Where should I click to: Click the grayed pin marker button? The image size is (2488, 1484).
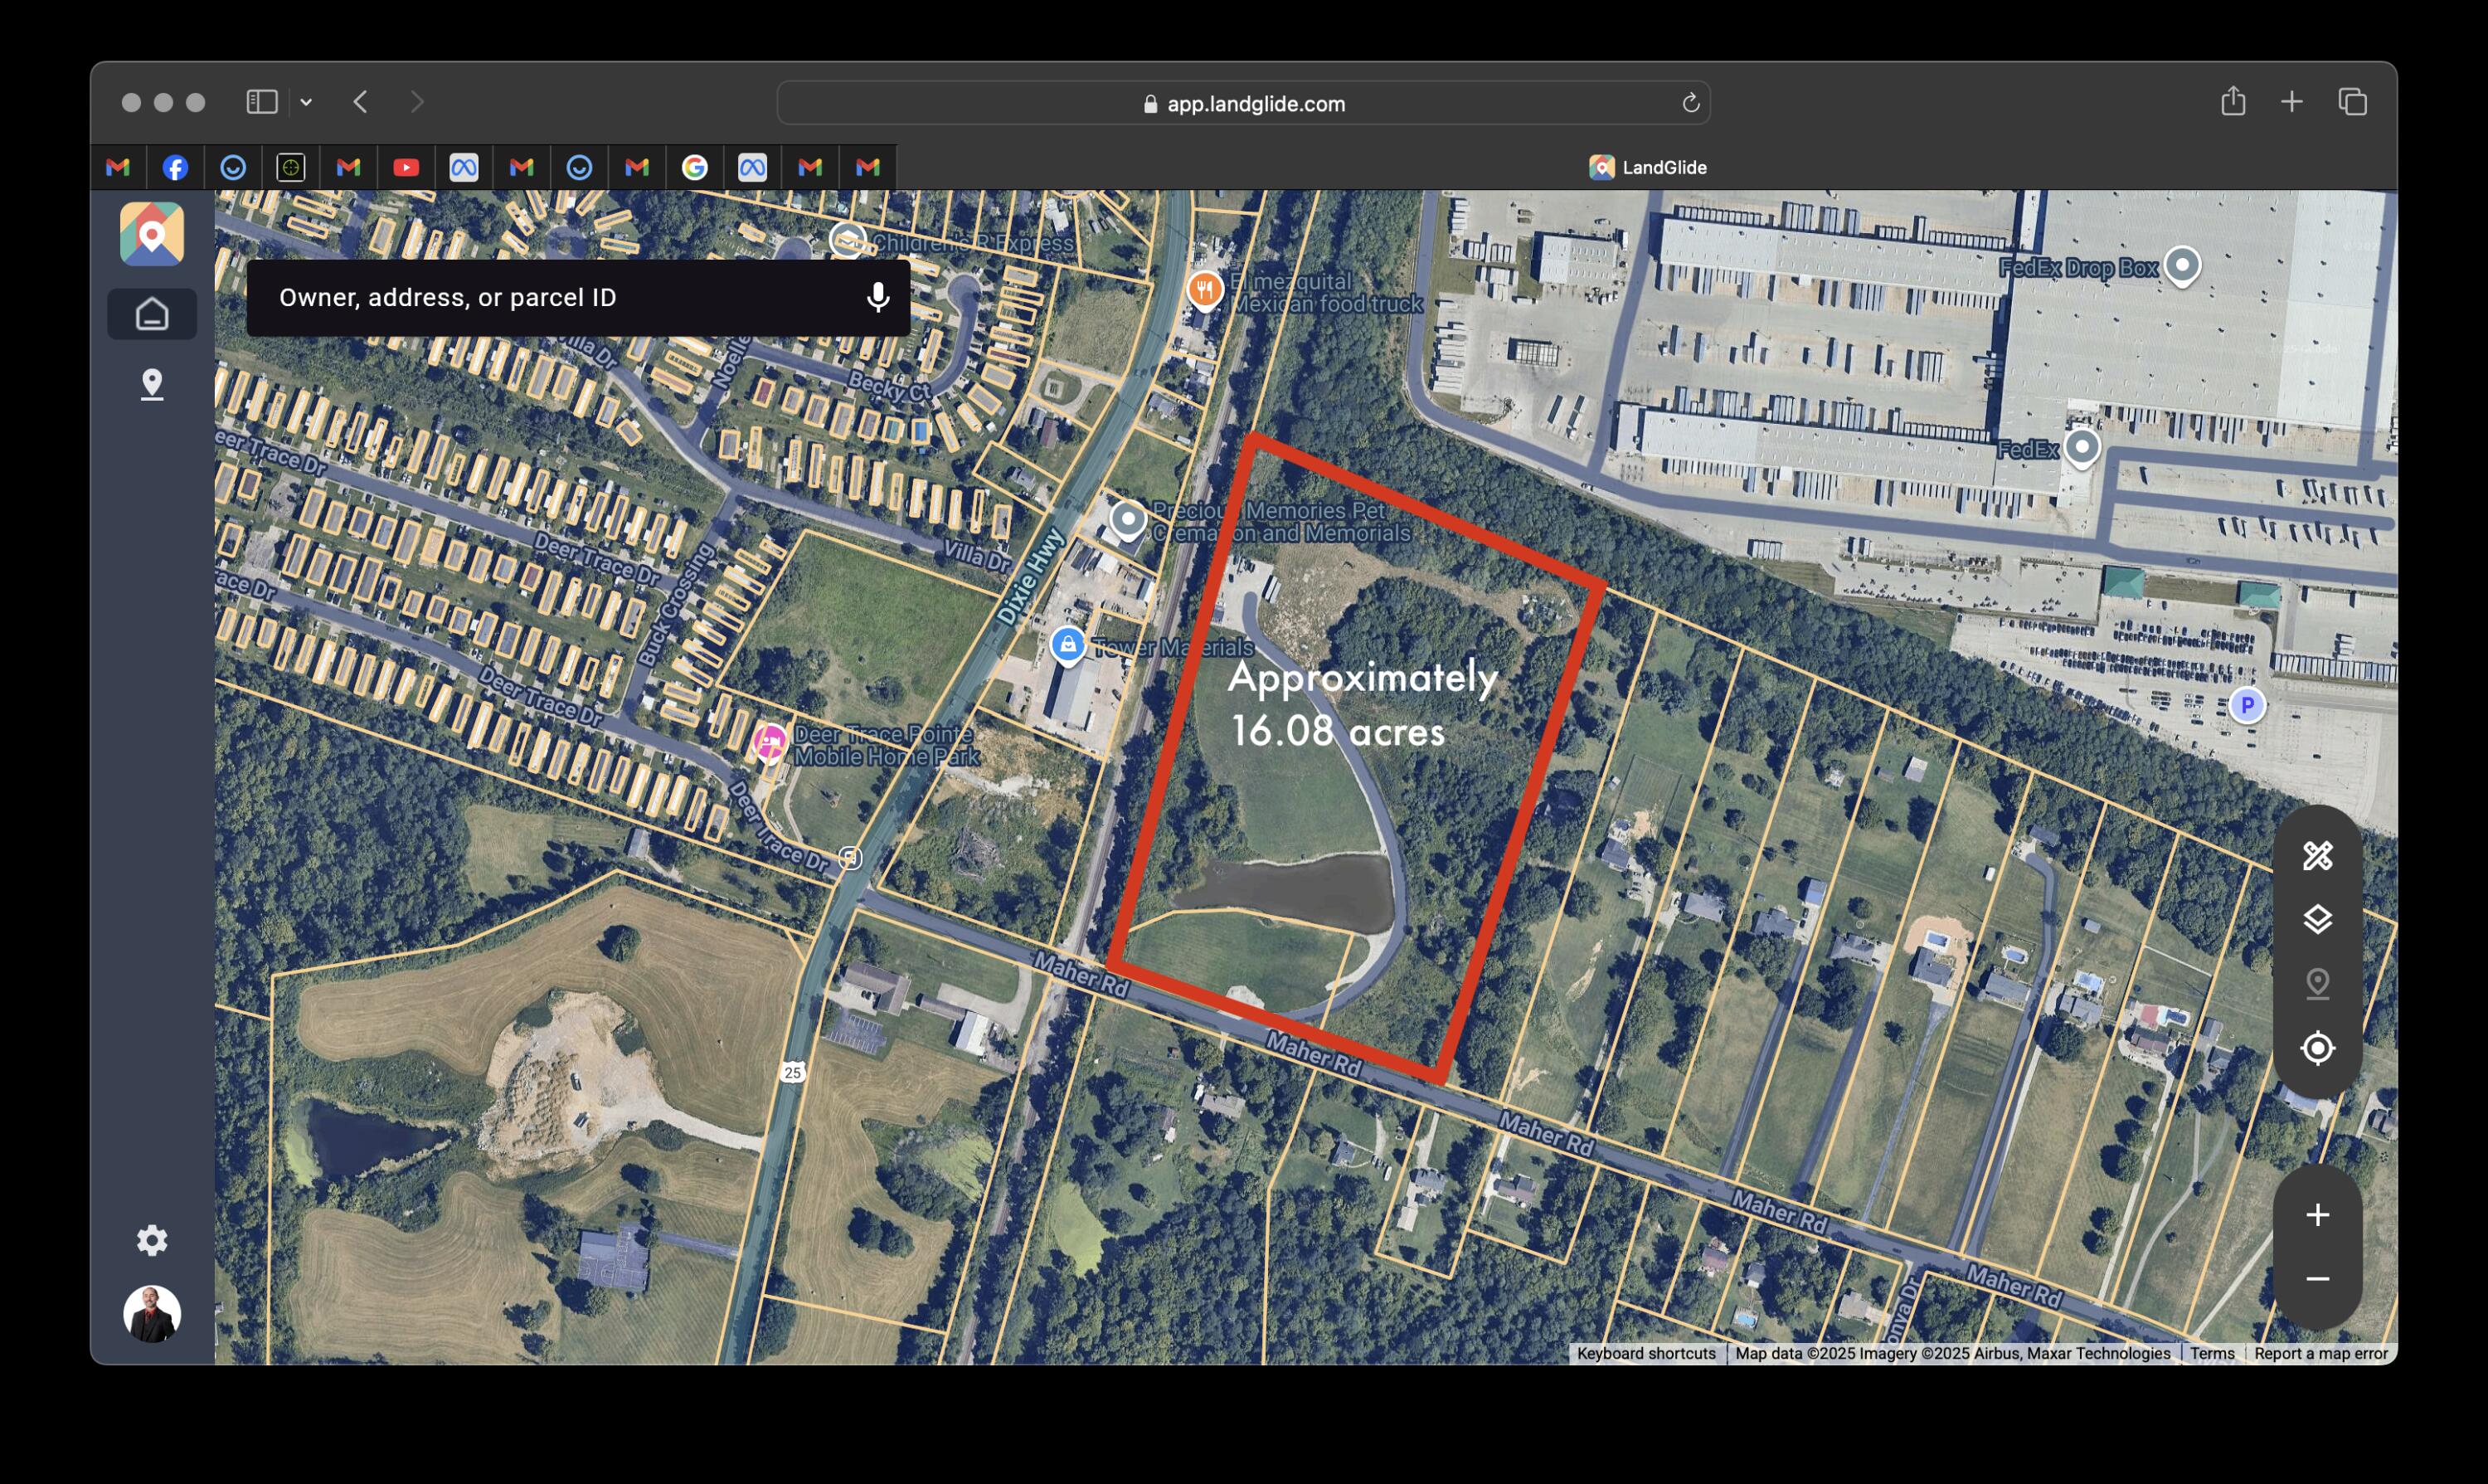[2317, 984]
